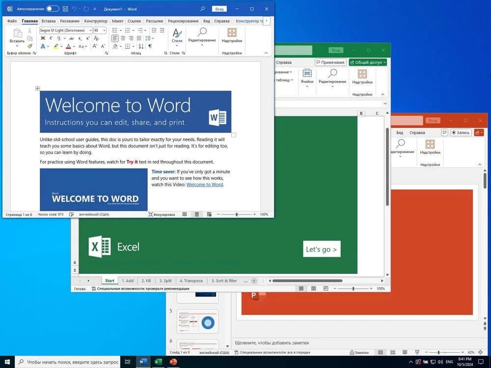The width and height of the screenshot is (491, 368).
Task: Switch to the Рецензирование tab in Word
Action: pos(183,21)
